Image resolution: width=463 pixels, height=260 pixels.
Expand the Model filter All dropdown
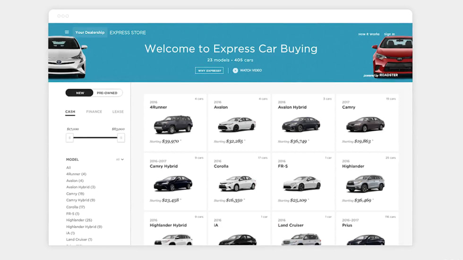click(x=120, y=160)
